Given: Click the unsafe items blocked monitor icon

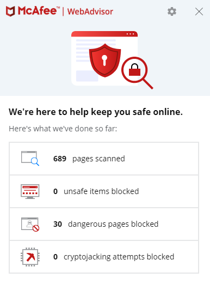Looking at the screenshot, I should point(30,191).
